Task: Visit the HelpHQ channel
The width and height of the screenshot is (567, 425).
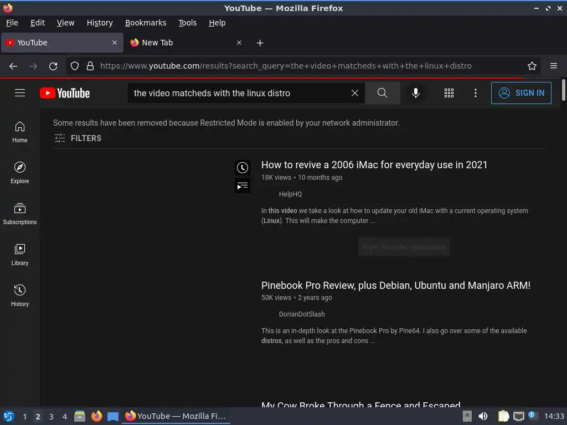Action: [290, 194]
